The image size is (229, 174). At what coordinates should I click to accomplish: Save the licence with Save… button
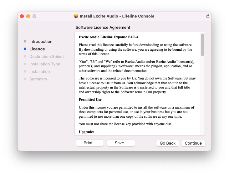(121, 143)
